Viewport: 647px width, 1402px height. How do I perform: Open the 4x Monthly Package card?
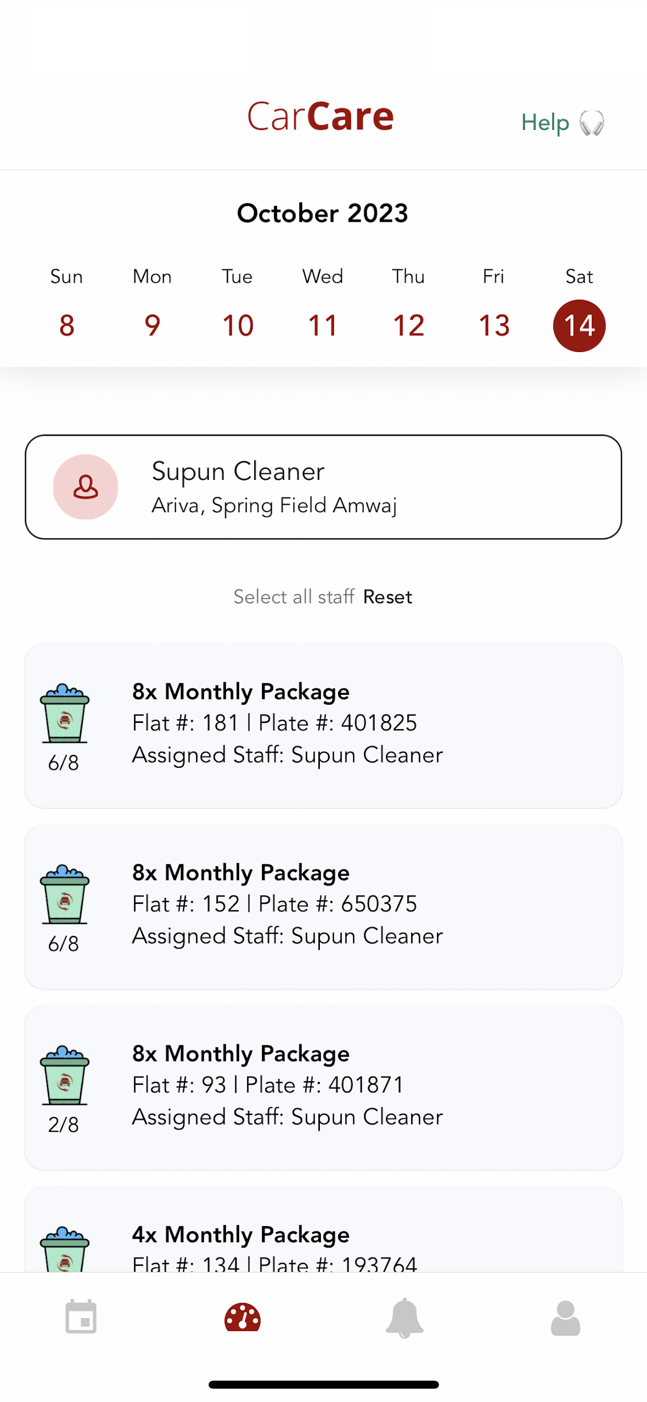pos(323,1229)
